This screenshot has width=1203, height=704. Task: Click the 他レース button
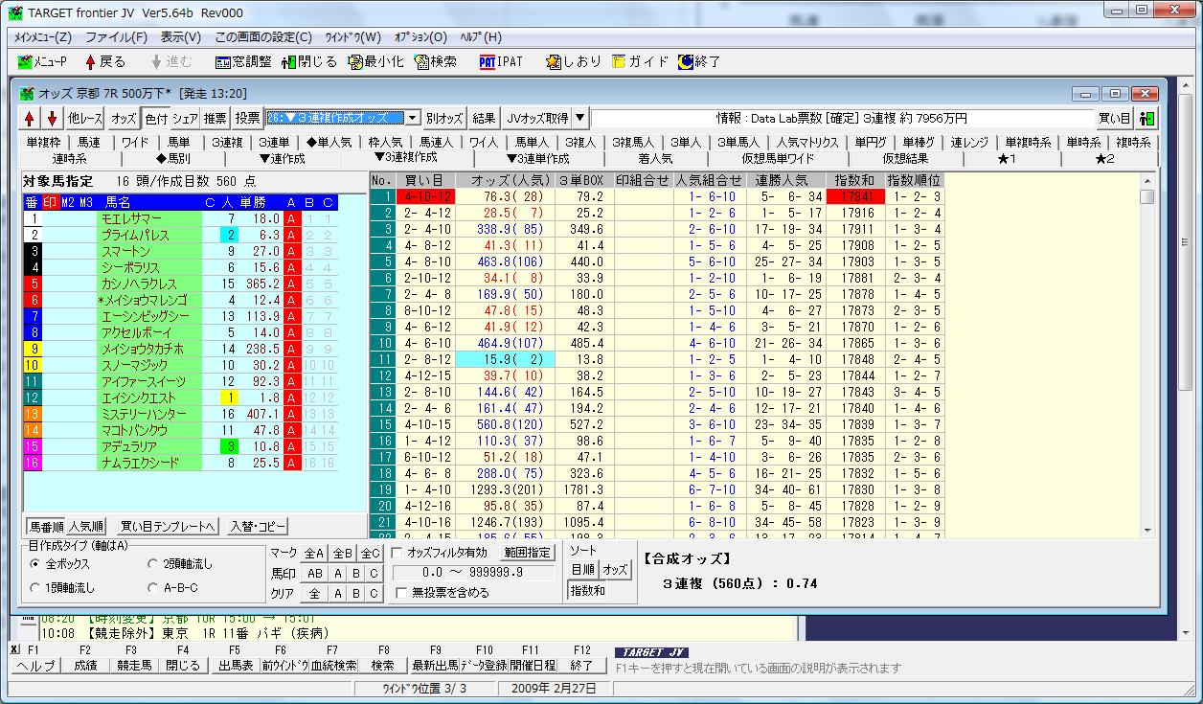click(85, 118)
